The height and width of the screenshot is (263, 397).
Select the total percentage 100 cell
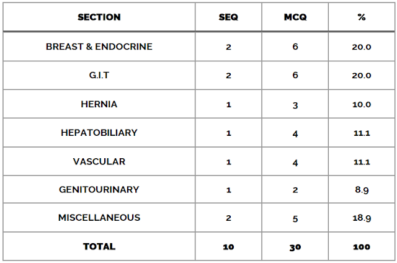(x=362, y=247)
